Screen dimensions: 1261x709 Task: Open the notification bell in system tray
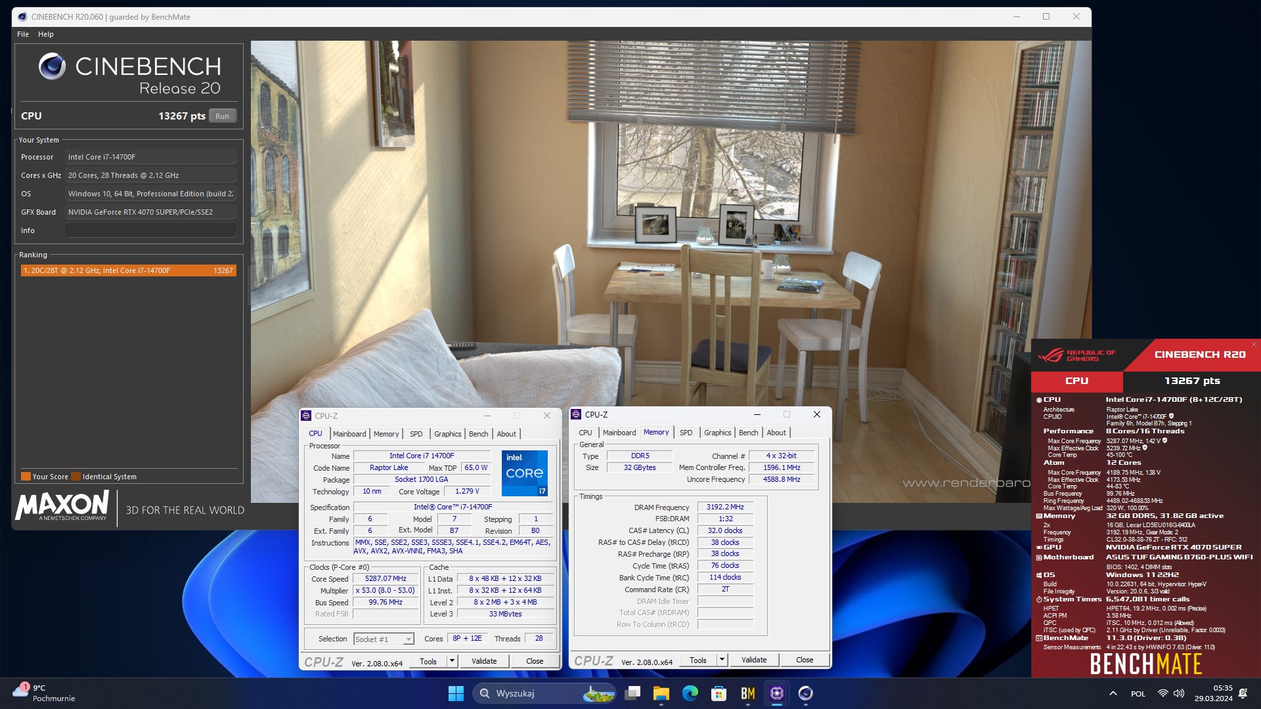(x=1243, y=693)
